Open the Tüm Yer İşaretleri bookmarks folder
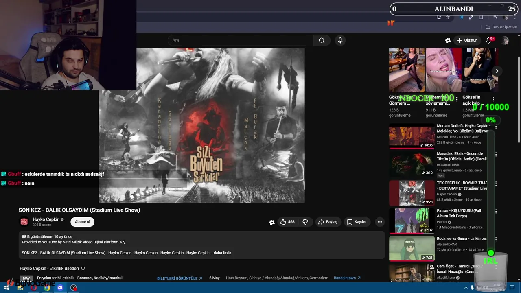This screenshot has width=521, height=293. (x=501, y=27)
